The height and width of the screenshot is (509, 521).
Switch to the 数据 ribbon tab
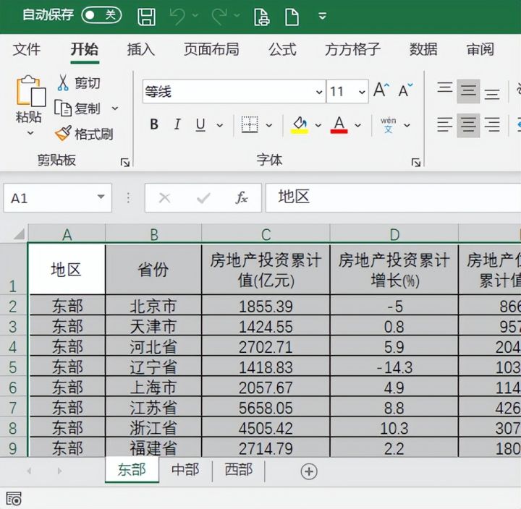click(423, 49)
